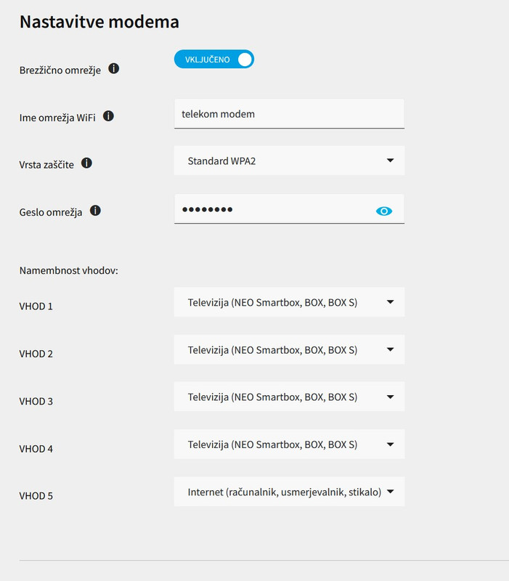
Task: Open the VHOD 2 port purpose dropdown
Action: pos(289,349)
